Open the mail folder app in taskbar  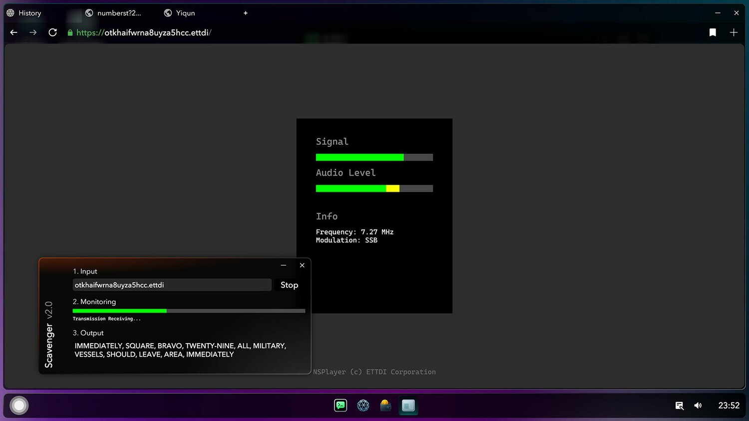click(x=385, y=406)
